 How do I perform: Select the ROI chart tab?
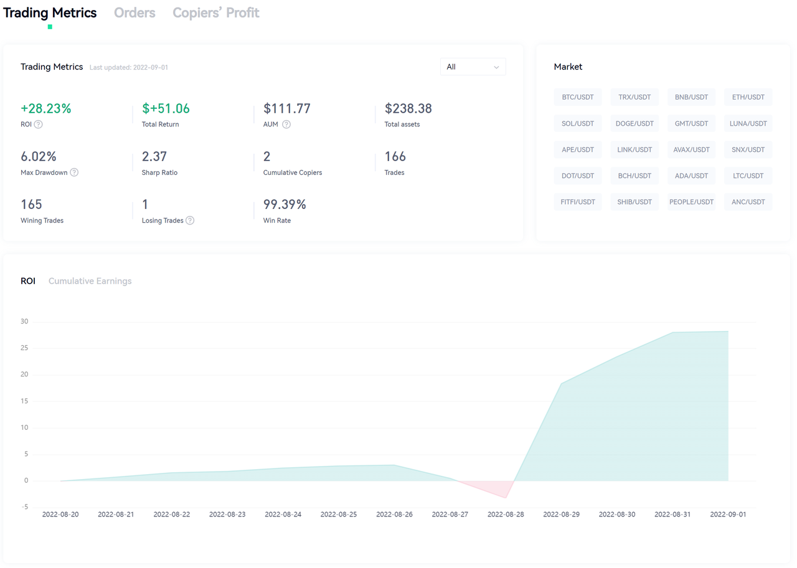(28, 281)
